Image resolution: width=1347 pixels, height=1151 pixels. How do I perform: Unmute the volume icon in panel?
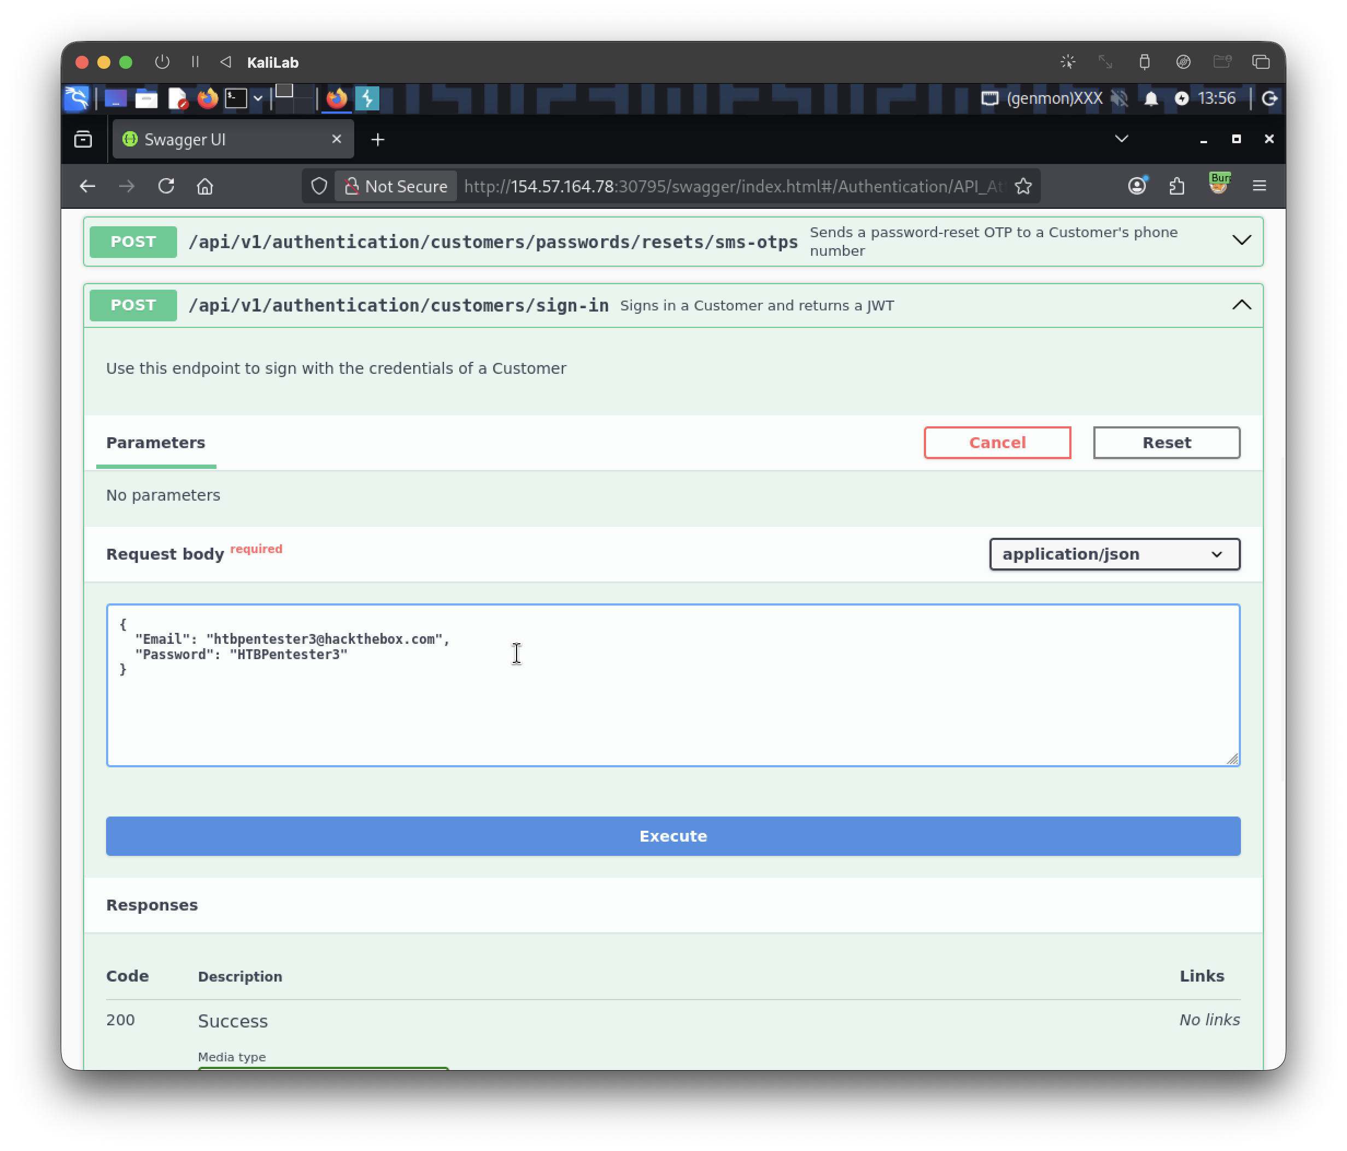coord(1120,98)
